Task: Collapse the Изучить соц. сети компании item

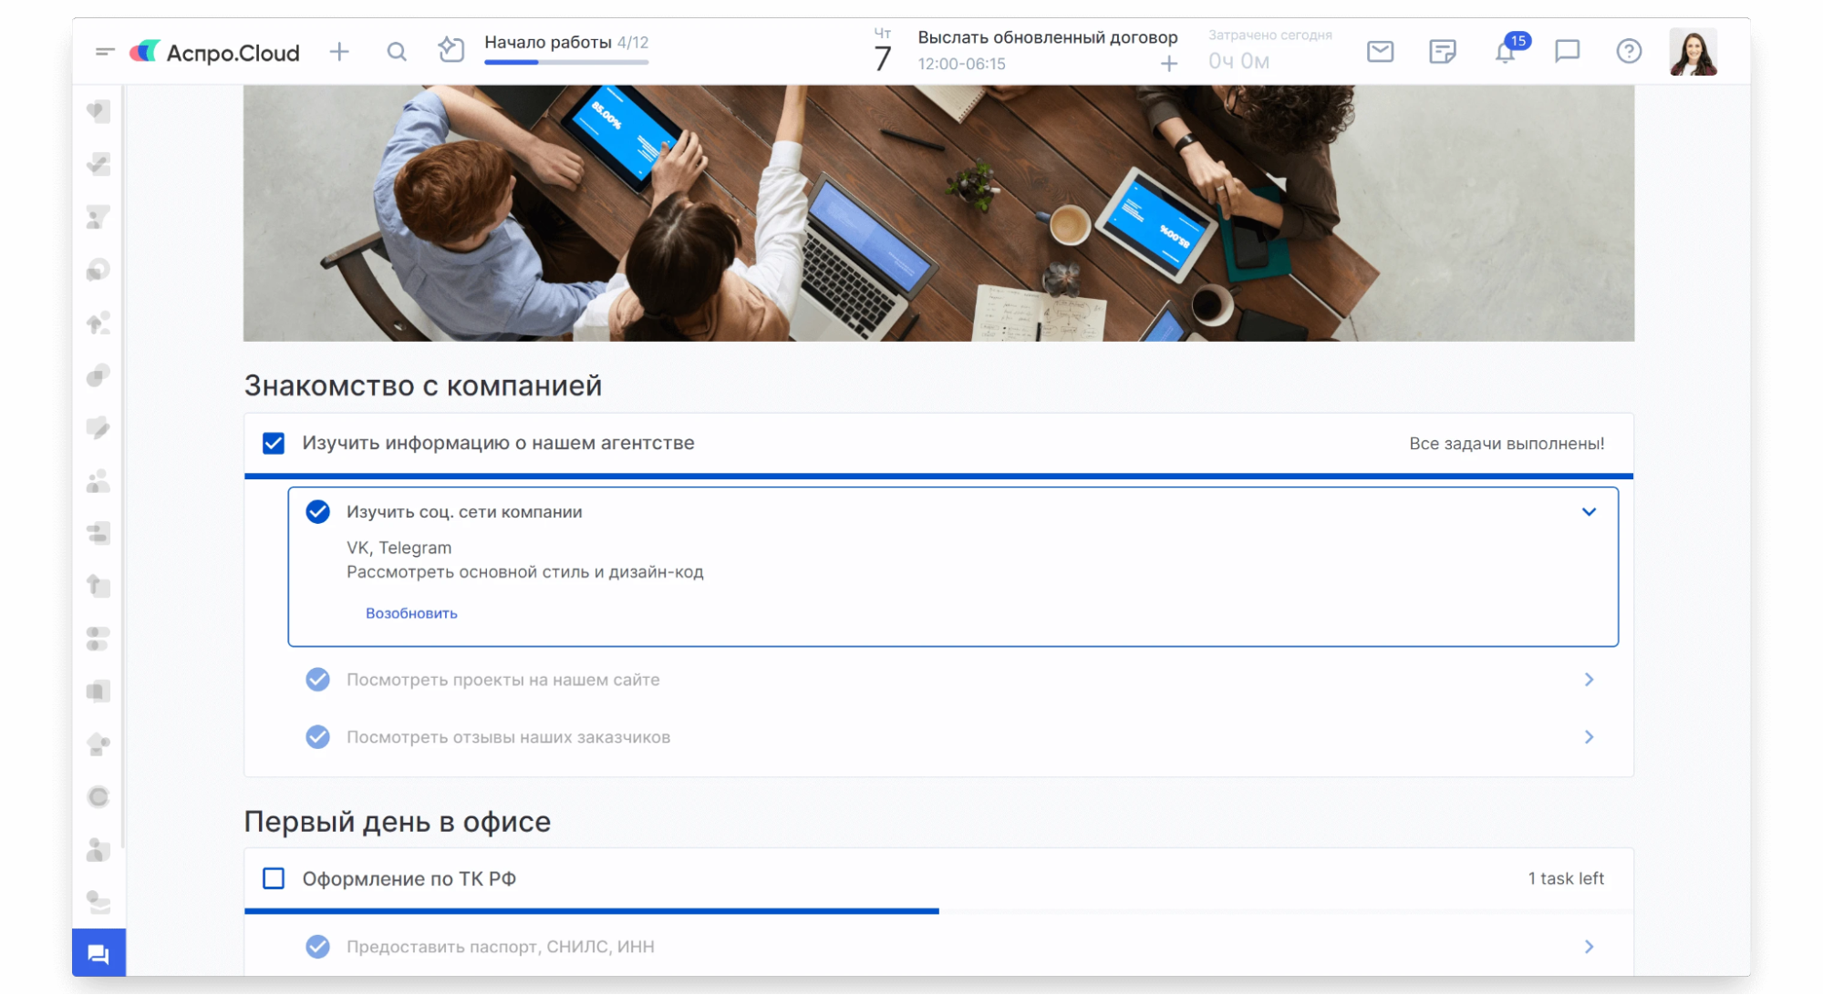Action: tap(1589, 512)
